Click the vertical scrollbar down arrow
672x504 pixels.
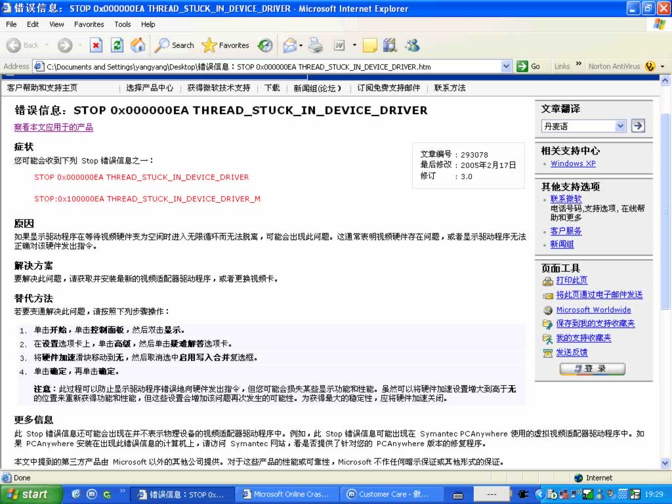(665, 463)
